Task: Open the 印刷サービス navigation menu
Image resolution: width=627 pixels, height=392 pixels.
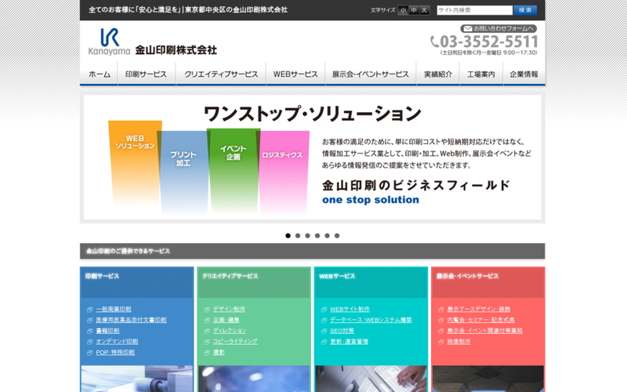Action: click(147, 74)
